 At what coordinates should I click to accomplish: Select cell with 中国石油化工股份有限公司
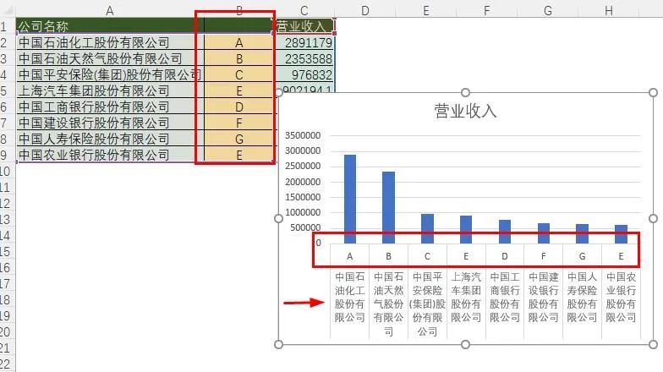point(110,42)
